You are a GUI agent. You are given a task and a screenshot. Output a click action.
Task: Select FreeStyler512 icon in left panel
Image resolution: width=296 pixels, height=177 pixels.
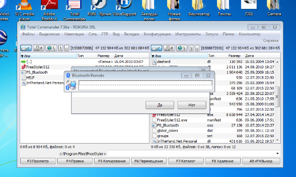(x=23, y=67)
